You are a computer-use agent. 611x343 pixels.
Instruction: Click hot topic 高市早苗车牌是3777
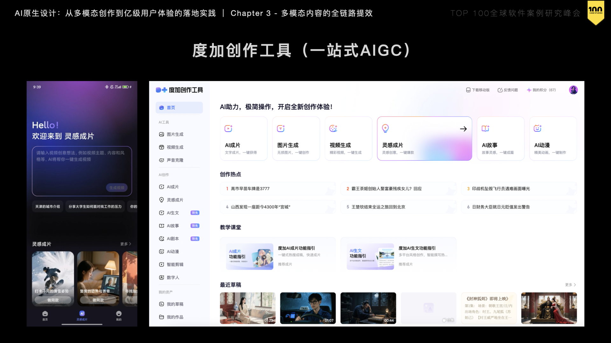click(250, 189)
